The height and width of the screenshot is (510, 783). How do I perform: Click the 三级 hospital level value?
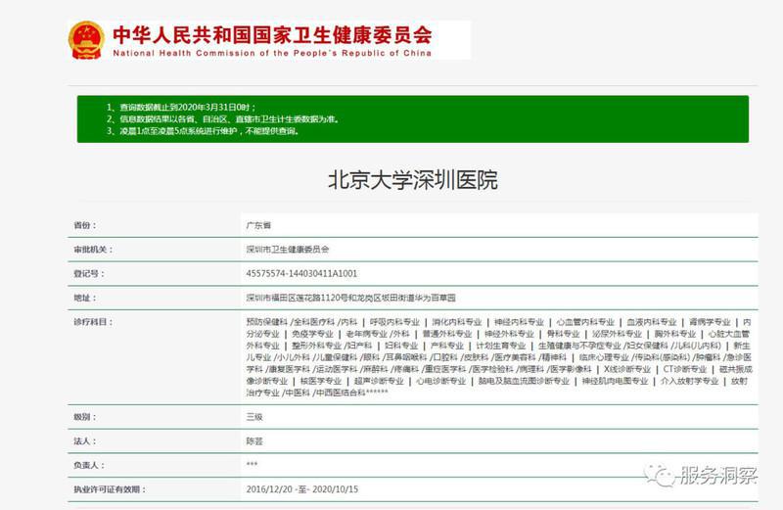(x=253, y=416)
